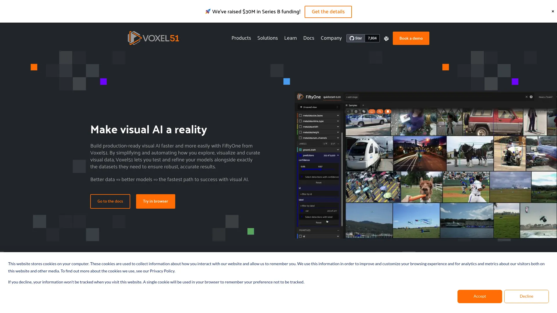Click the Slack icon in the navigation bar
Image resolution: width=557 pixels, height=313 pixels.
pyautogui.click(x=386, y=38)
